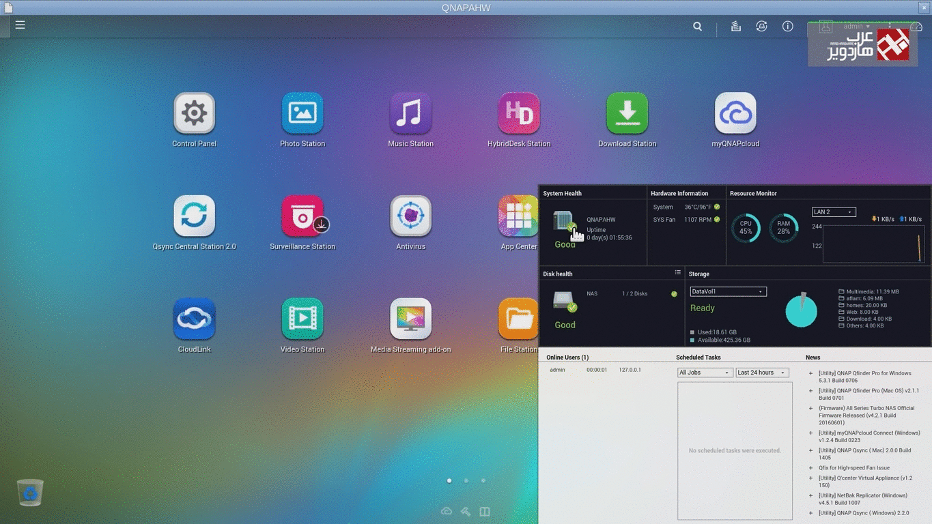Open the Control Panel app
The height and width of the screenshot is (524, 932).
click(195, 113)
